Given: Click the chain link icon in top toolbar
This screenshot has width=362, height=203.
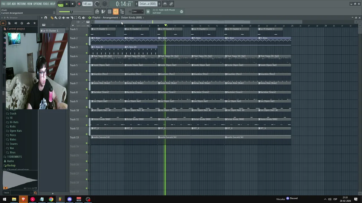Looking at the screenshot, I should [171, 4].
